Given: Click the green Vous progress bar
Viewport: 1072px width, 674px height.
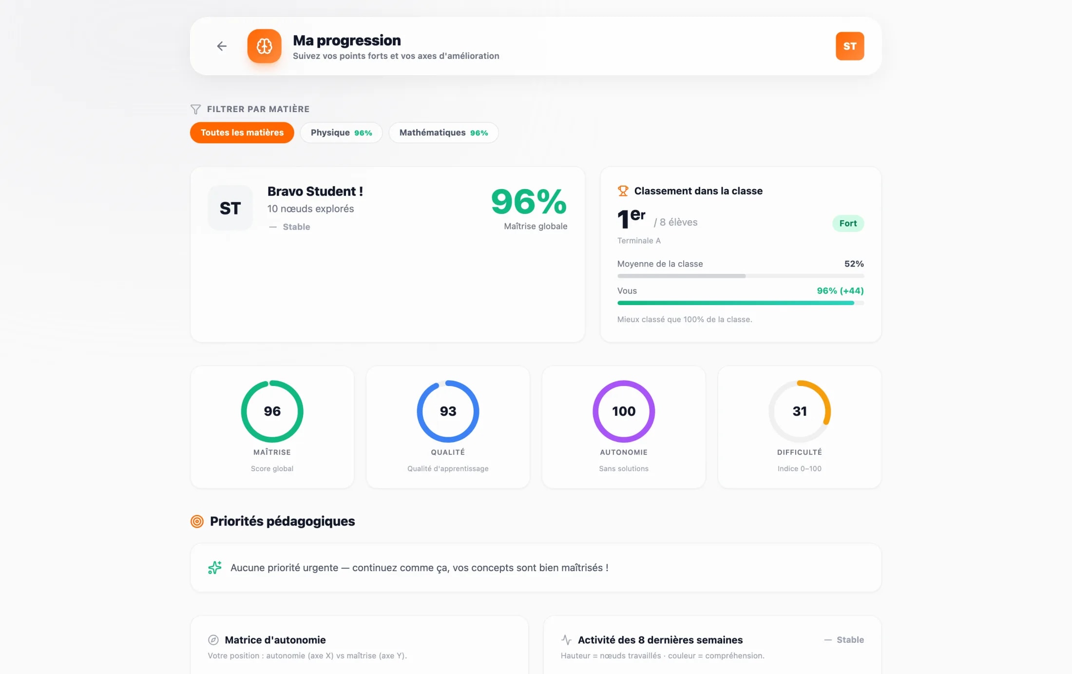Looking at the screenshot, I should click(741, 303).
